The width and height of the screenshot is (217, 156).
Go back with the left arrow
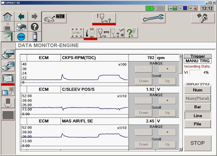tap(21, 16)
